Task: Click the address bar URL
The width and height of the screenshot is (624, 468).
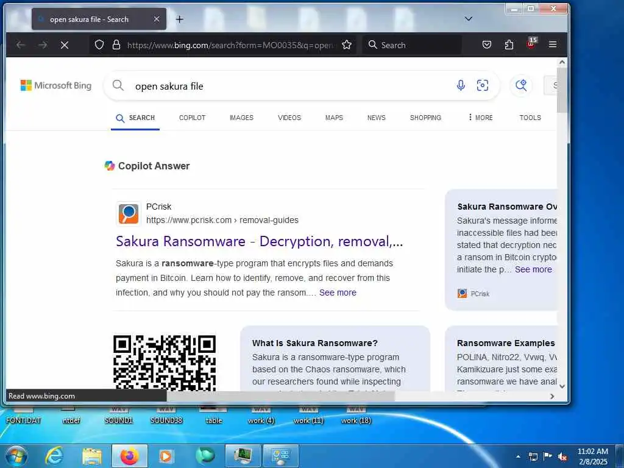Action: pyautogui.click(x=231, y=45)
